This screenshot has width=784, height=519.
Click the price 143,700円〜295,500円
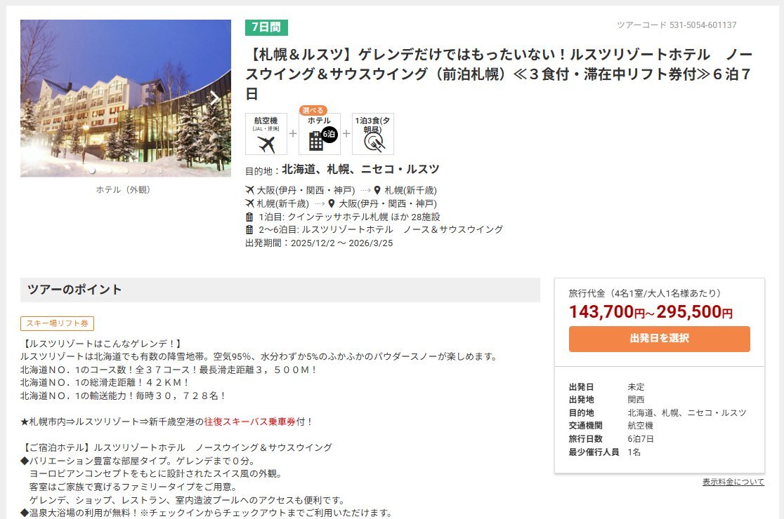pyautogui.click(x=651, y=312)
